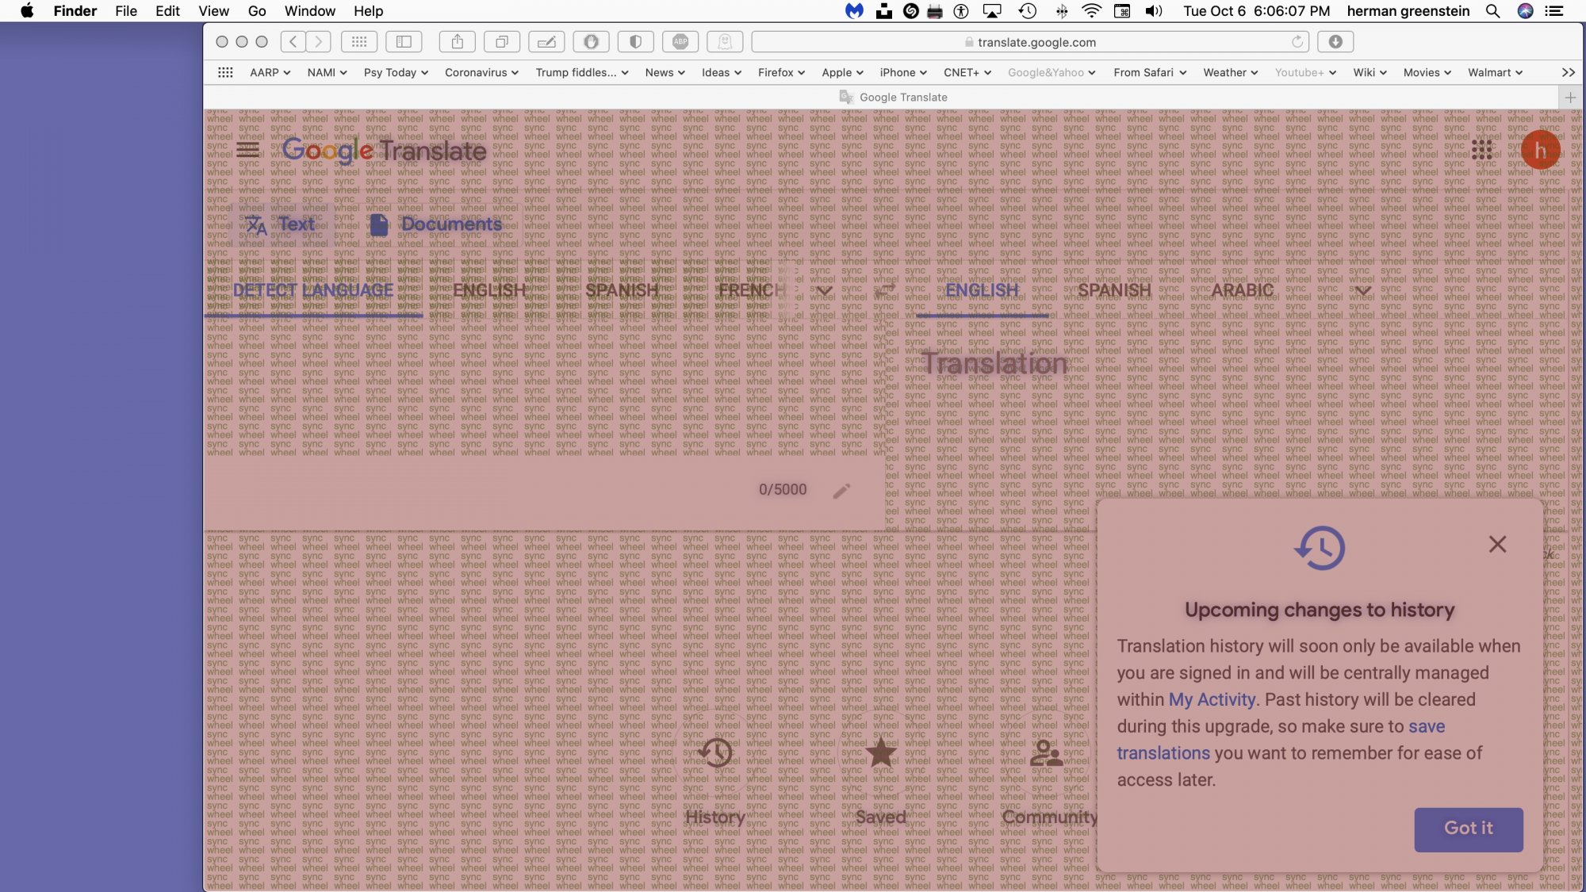Open the user name herman greenstein menu
The image size is (1586, 892).
tap(1408, 11)
